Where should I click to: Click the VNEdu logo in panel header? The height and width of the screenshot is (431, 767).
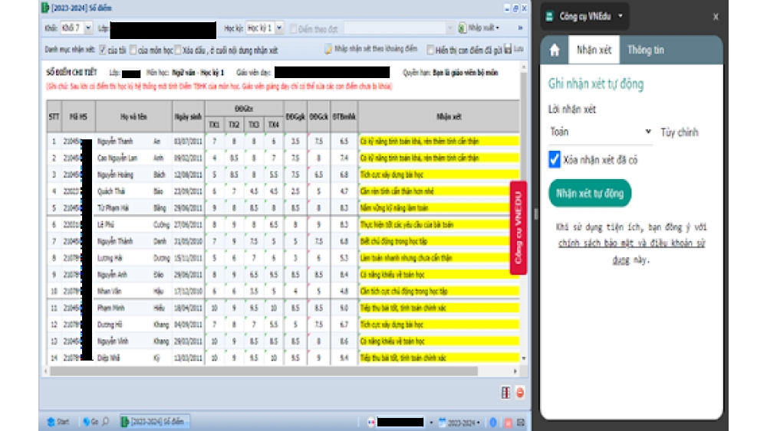(x=549, y=17)
